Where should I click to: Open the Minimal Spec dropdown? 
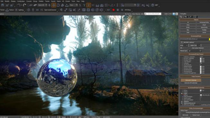195,51
